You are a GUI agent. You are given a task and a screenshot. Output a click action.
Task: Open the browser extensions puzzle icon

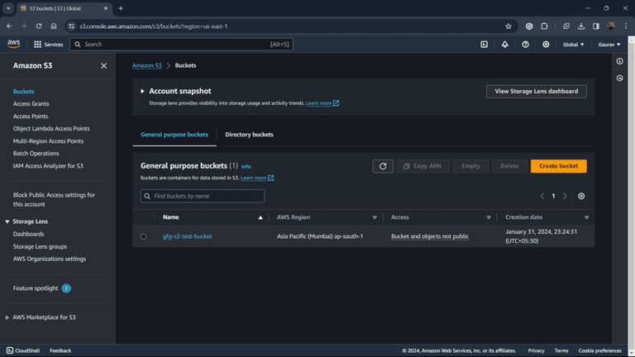pos(544,26)
